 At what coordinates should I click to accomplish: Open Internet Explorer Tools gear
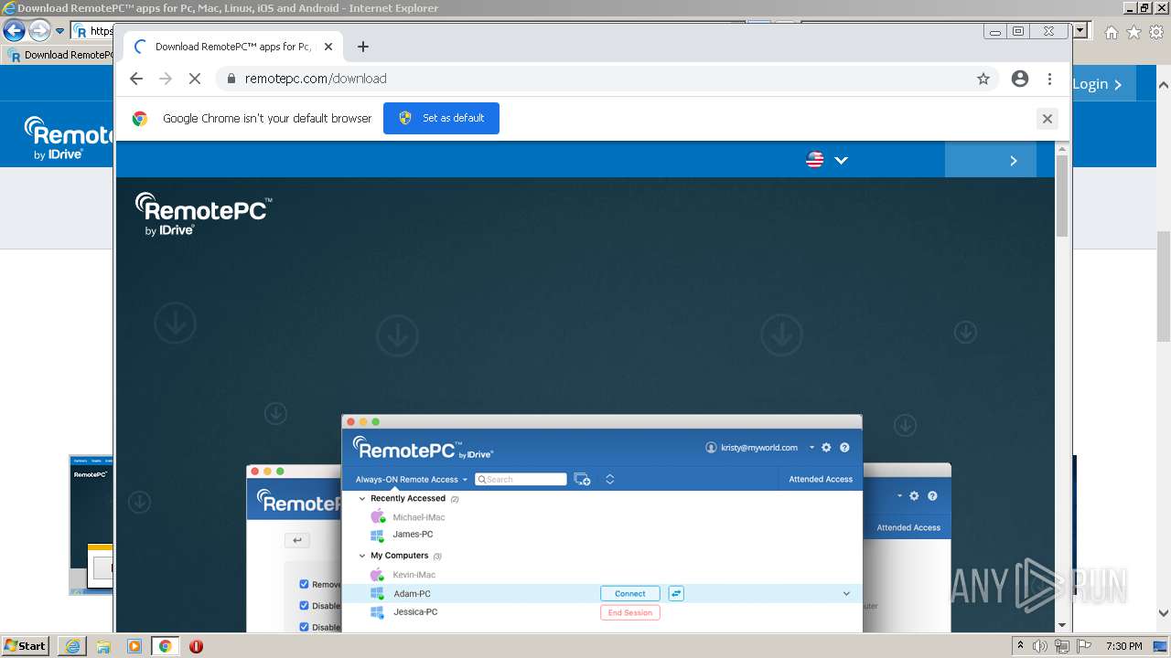(1156, 32)
